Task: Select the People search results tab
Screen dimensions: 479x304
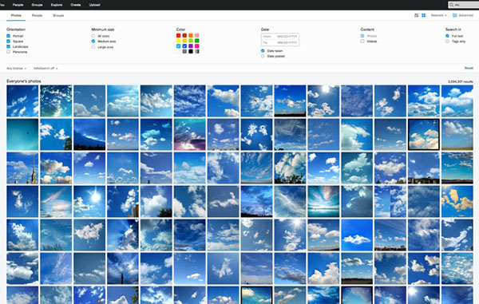Action: [37, 15]
